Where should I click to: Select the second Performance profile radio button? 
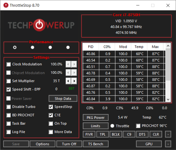point(33,47)
